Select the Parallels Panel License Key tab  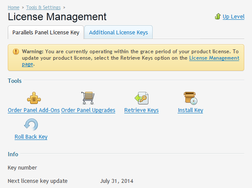point(46,32)
